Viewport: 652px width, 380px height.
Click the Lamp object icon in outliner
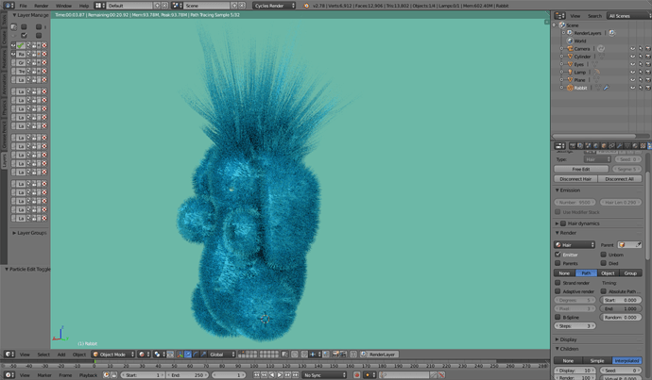pyautogui.click(x=570, y=73)
